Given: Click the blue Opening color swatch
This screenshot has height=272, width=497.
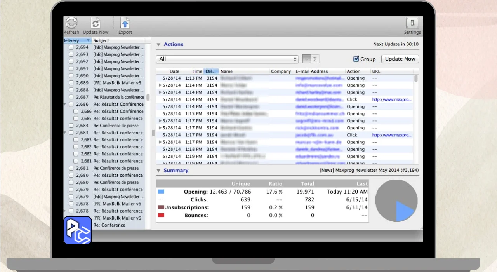Looking at the screenshot, I should 161,192.
